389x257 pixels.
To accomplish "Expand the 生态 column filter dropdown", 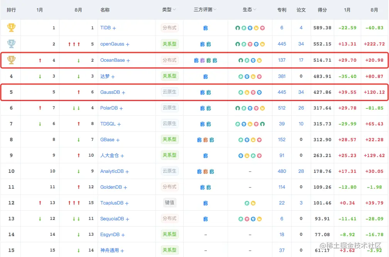I will coord(255,9).
